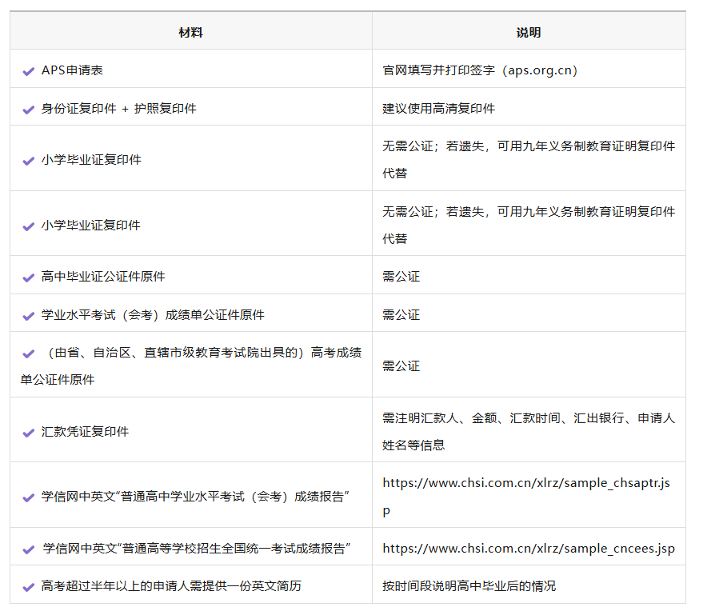This screenshot has width=707, height=615.
Task: Select 学业水平考试（会考）成绩单公证件原件 text
Action: click(x=153, y=315)
